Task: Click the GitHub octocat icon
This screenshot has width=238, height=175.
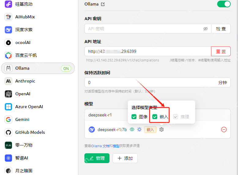Action: [x=8, y=133]
